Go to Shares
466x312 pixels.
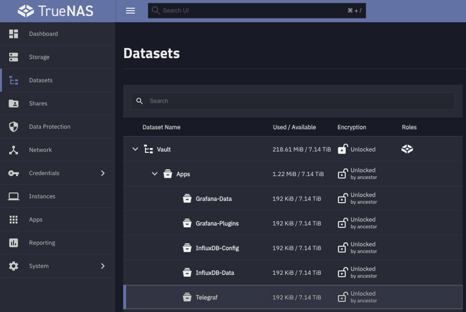click(x=58, y=103)
